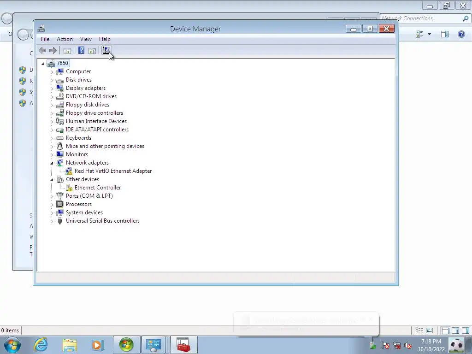Click the Change your view icon
Image resolution: width=472 pixels, height=354 pixels.
[419, 34]
